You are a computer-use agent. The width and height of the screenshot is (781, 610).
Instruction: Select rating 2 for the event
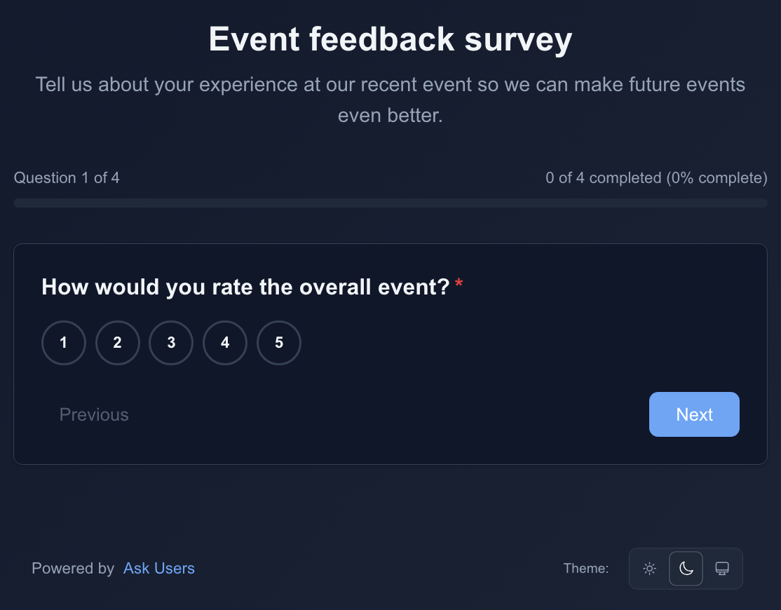click(x=117, y=343)
